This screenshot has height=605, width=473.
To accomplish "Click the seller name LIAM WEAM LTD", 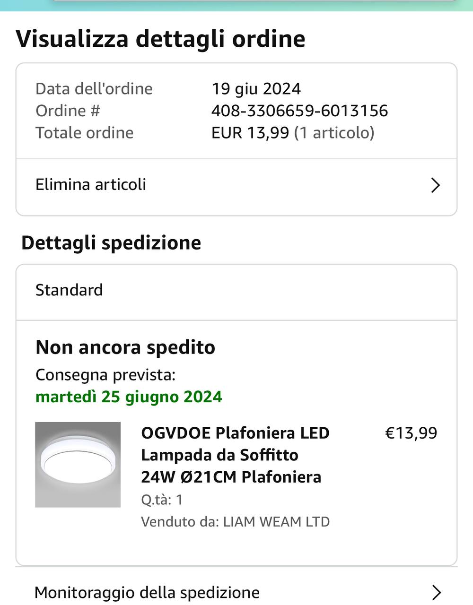I will (276, 522).
